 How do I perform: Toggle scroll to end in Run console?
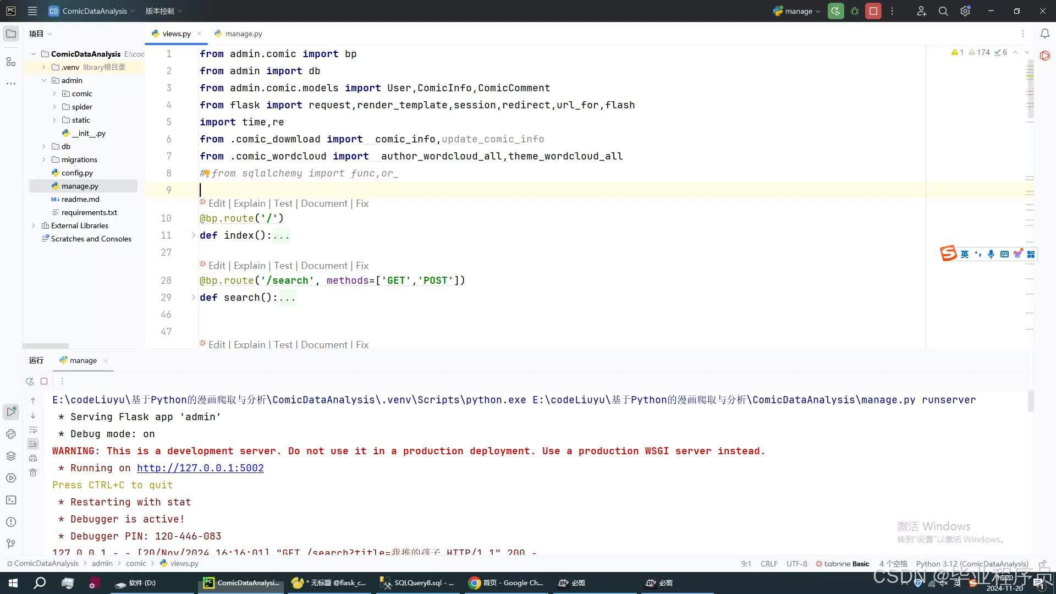(x=33, y=444)
